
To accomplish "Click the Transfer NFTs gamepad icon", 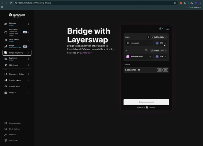I will pyautogui.click(x=6, y=87).
